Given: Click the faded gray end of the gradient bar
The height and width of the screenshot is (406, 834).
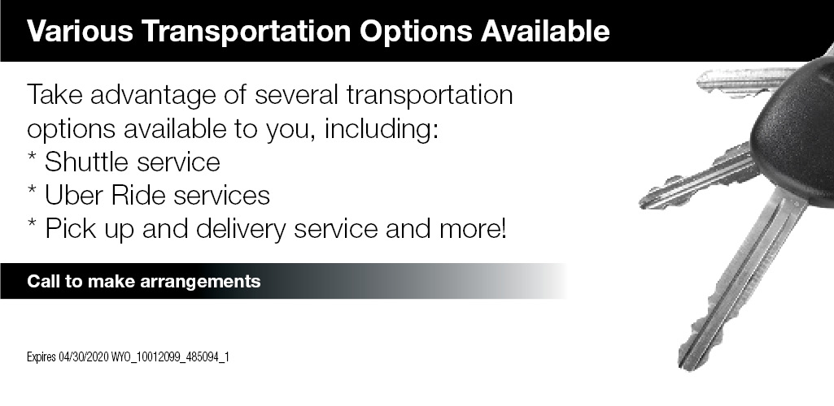Looking at the screenshot, I should tap(537, 281).
